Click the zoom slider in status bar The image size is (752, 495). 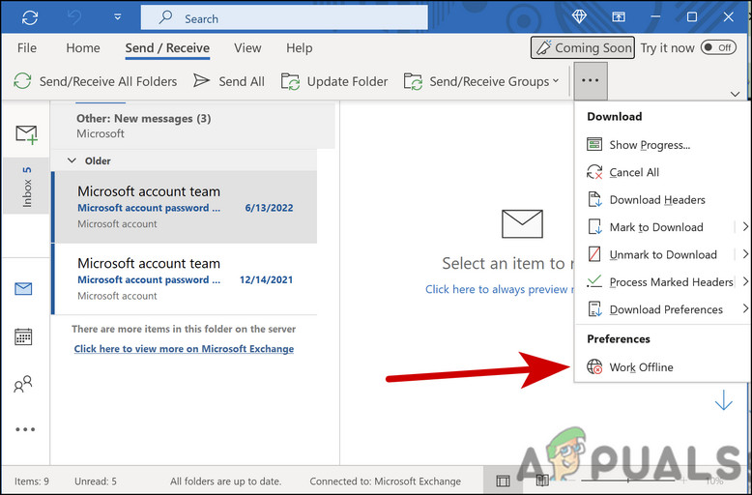click(x=628, y=480)
